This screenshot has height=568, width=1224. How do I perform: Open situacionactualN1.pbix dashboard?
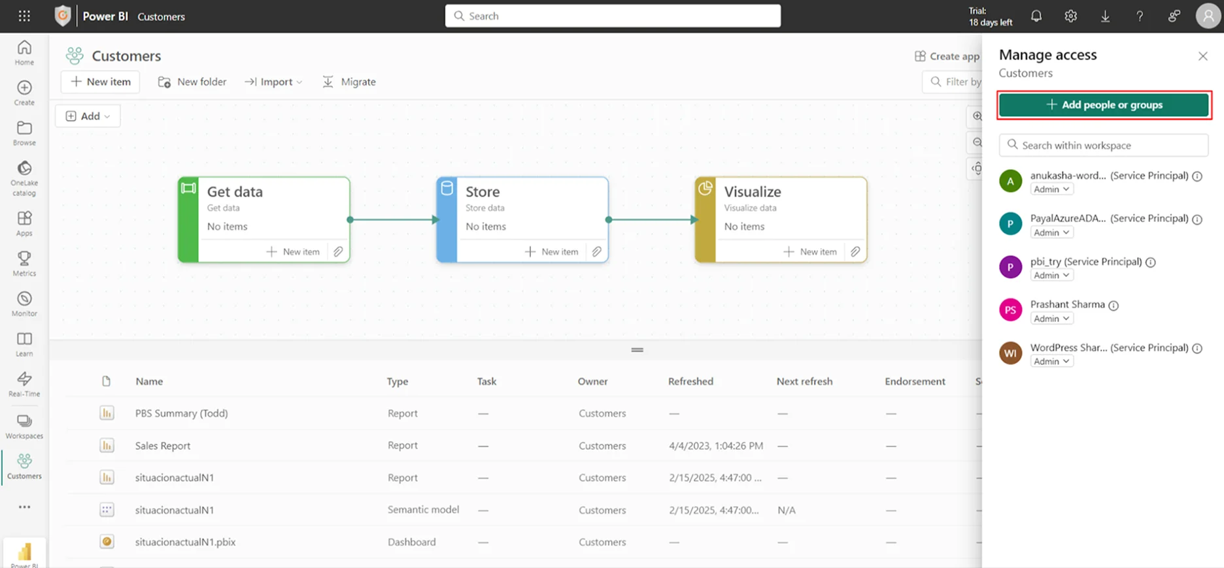point(185,542)
